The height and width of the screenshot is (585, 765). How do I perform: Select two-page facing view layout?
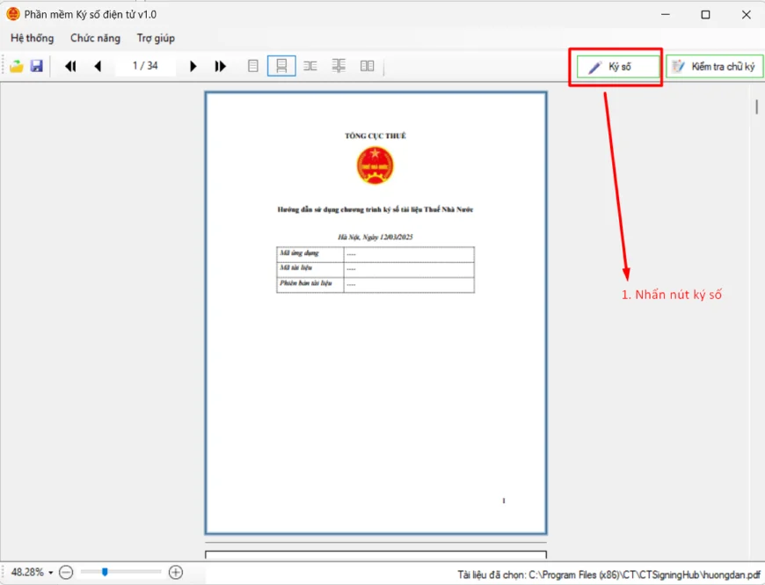pyautogui.click(x=310, y=66)
